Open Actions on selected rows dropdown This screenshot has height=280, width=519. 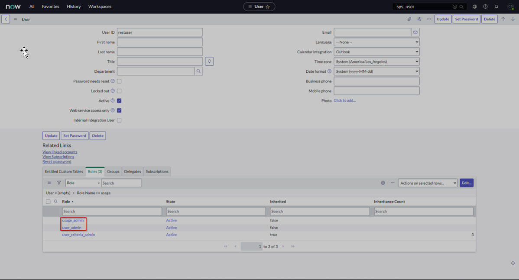428,183
